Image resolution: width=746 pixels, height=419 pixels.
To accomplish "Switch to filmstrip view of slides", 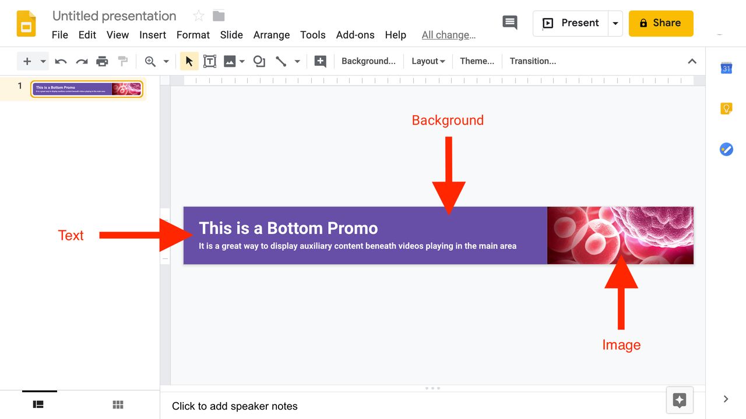I will tap(38, 404).
